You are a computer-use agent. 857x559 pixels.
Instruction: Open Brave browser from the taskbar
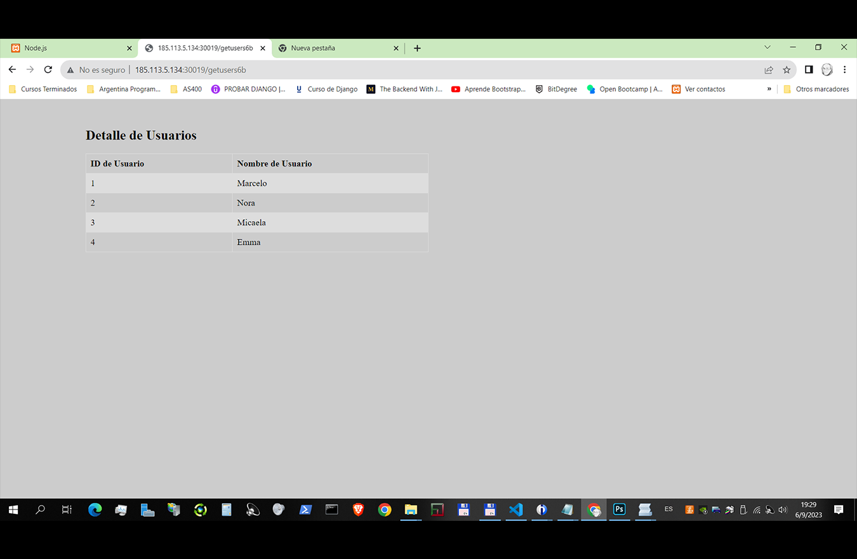click(358, 509)
